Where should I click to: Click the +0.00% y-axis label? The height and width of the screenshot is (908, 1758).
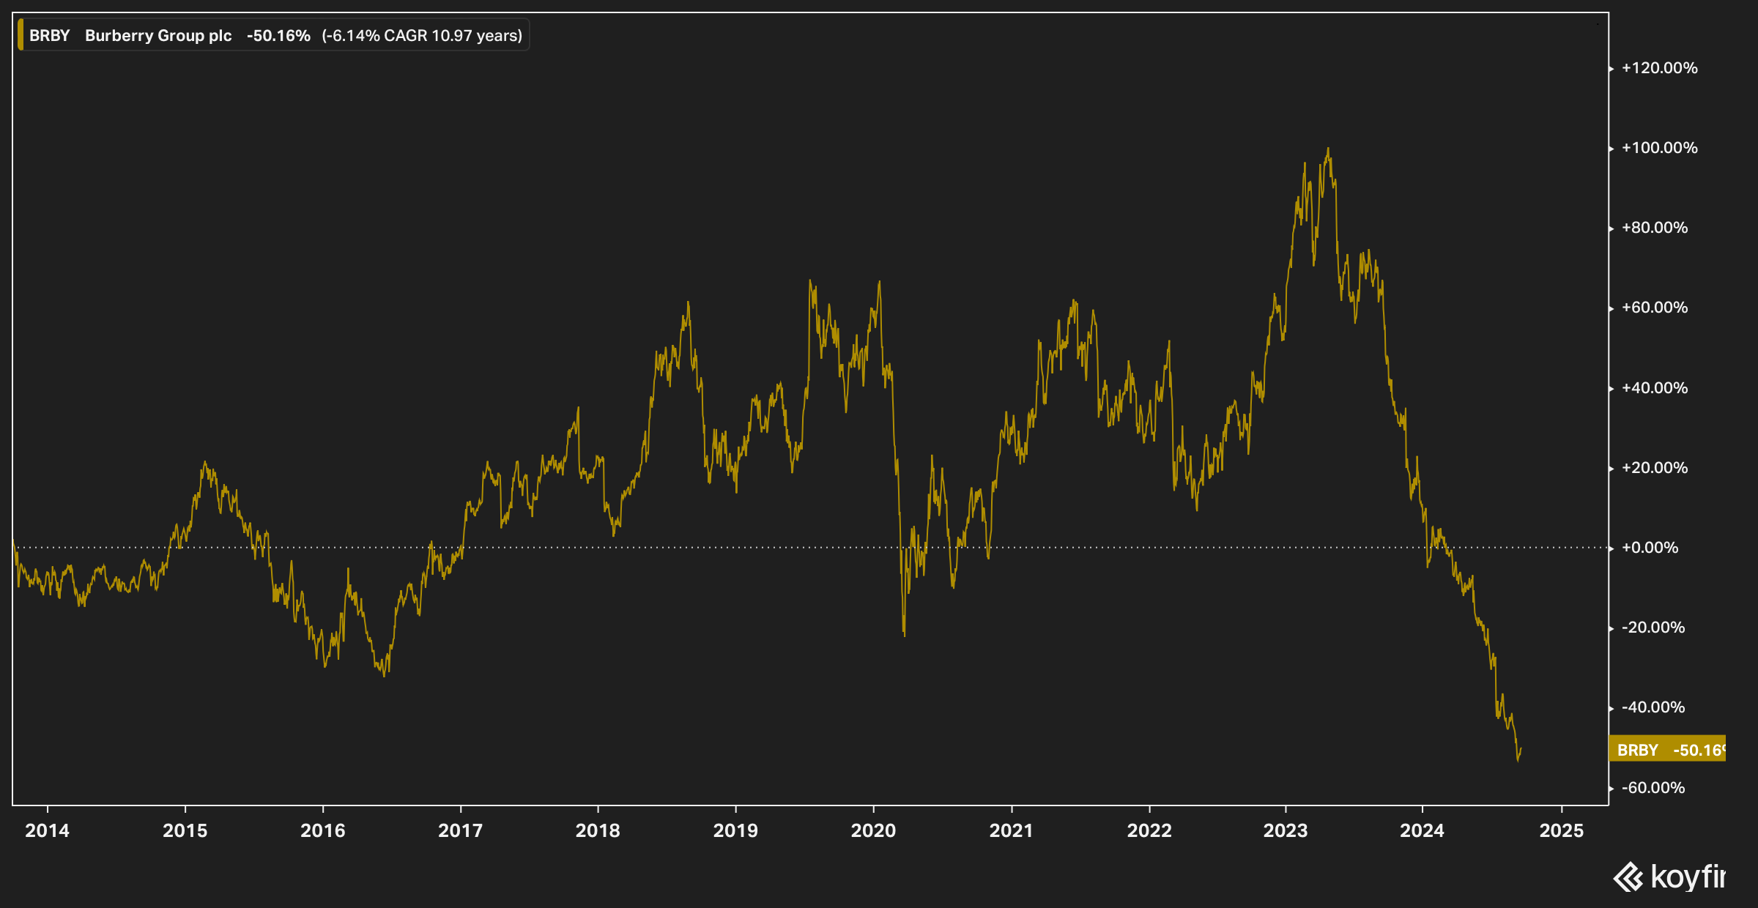point(1650,548)
